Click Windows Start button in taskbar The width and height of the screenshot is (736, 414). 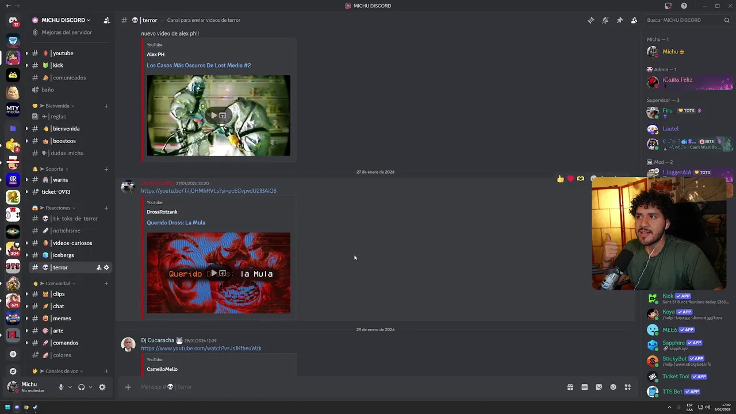click(x=7, y=407)
